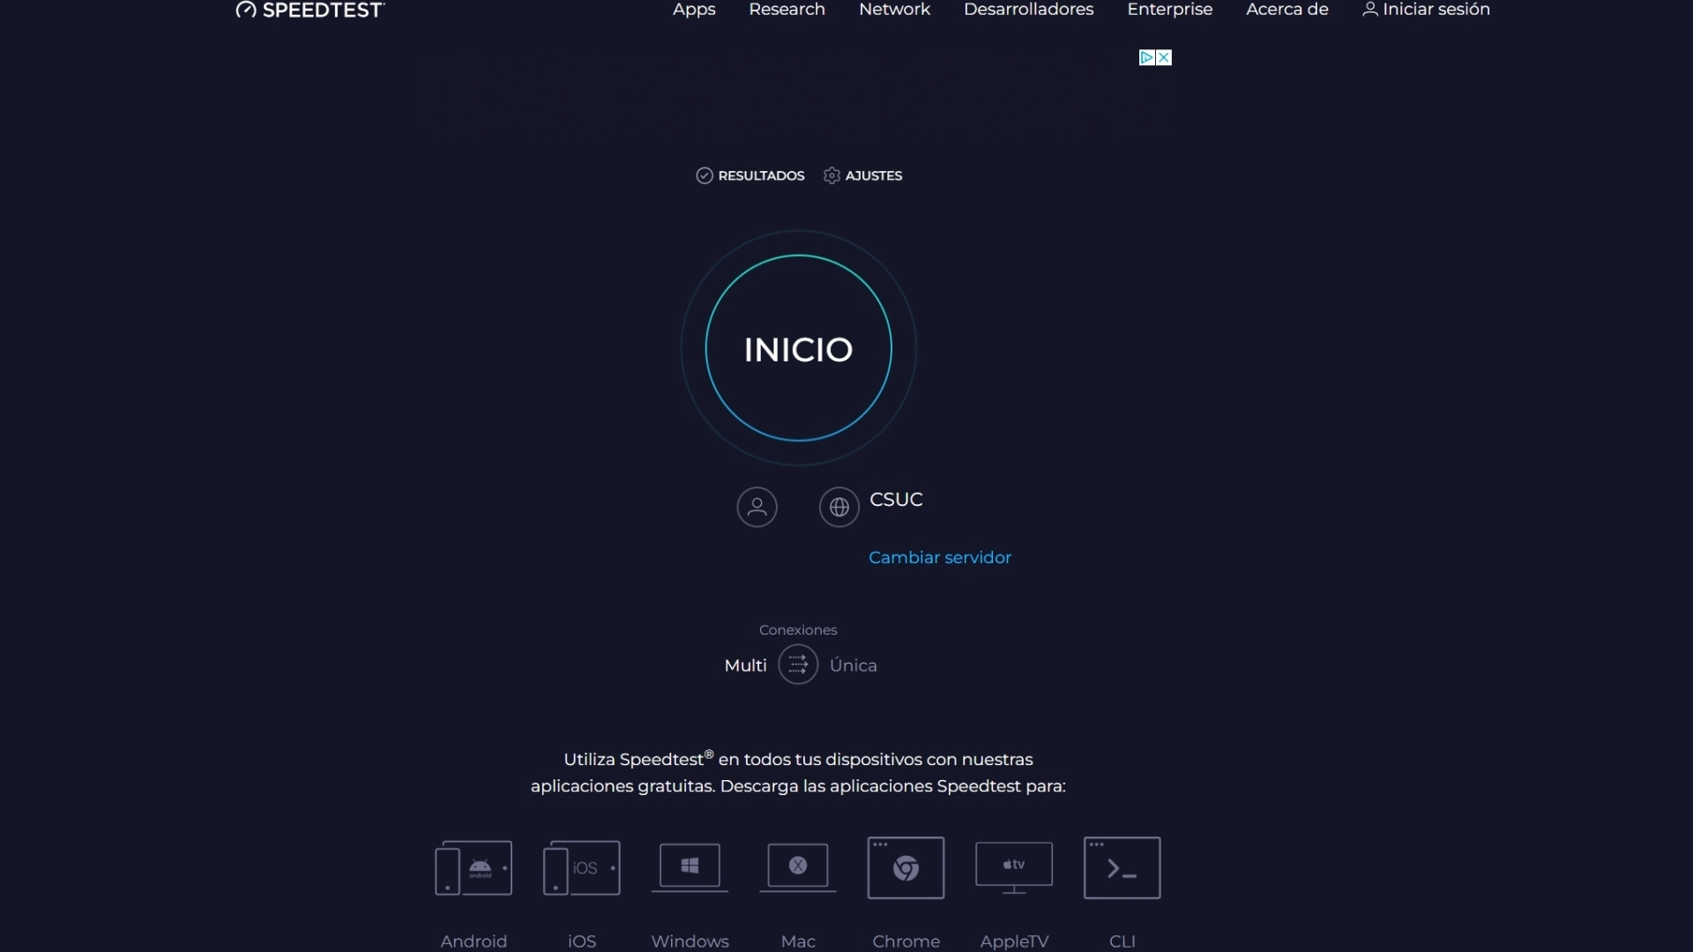
Task: Select the Mac app download icon
Action: click(x=797, y=867)
